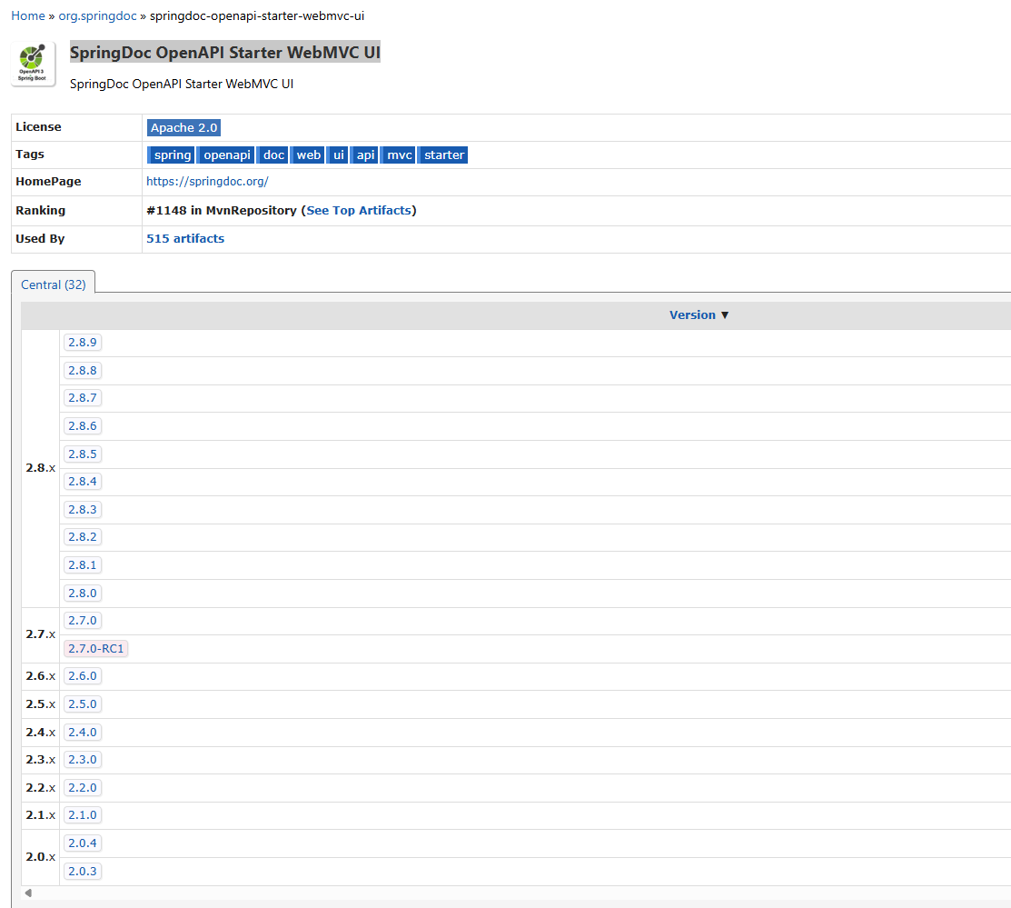Viewport: 1011px width, 908px height.
Task: Click the starter tag
Action: point(443,155)
